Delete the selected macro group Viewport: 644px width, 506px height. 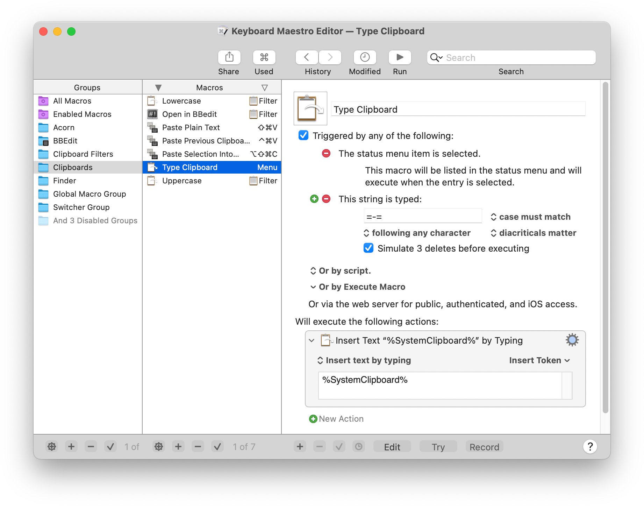coord(91,447)
